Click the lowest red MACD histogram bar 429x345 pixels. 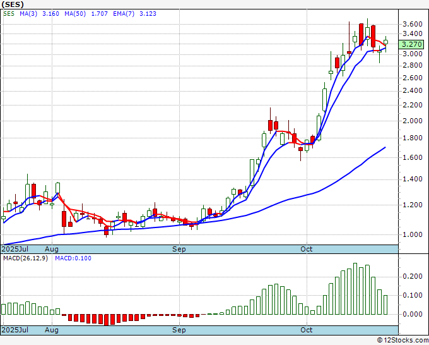point(106,320)
